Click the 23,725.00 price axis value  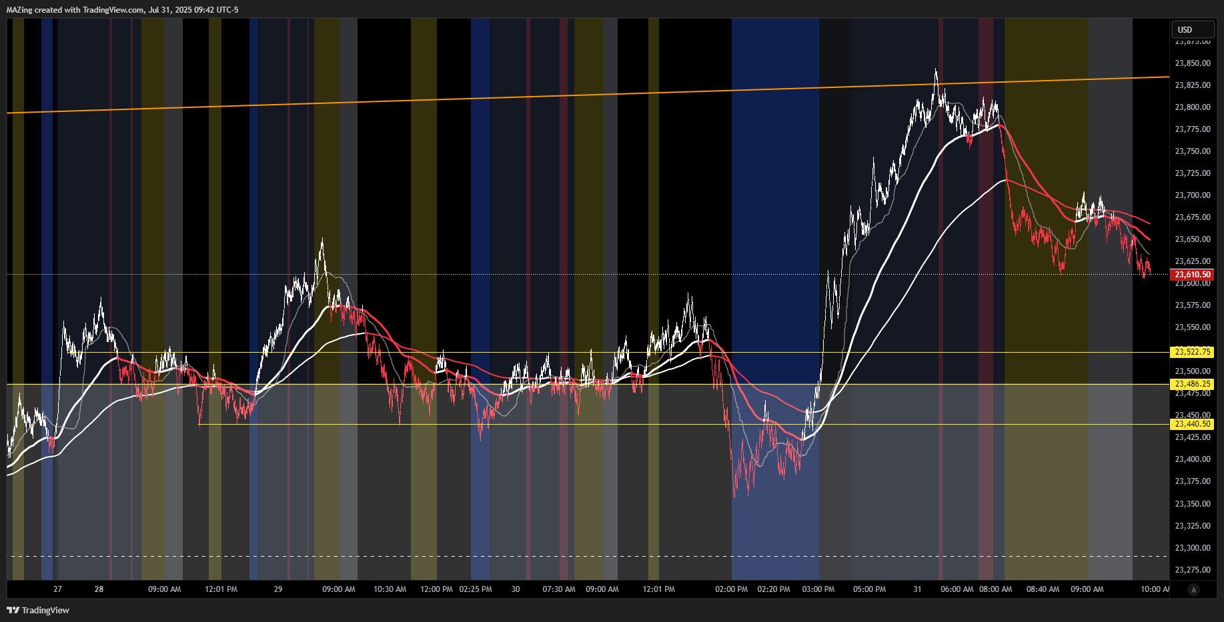point(1193,173)
